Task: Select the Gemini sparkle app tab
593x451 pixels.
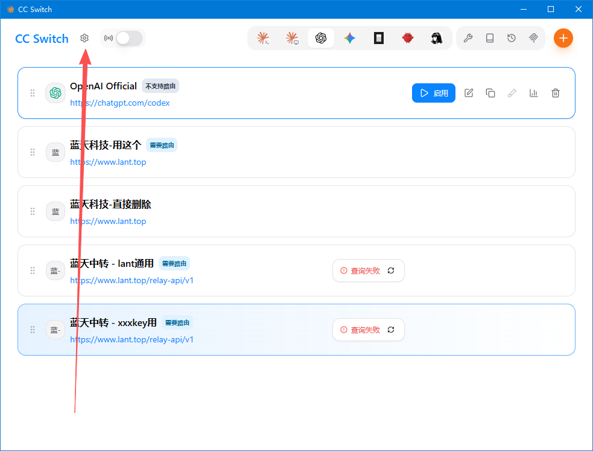Action: [x=350, y=38]
